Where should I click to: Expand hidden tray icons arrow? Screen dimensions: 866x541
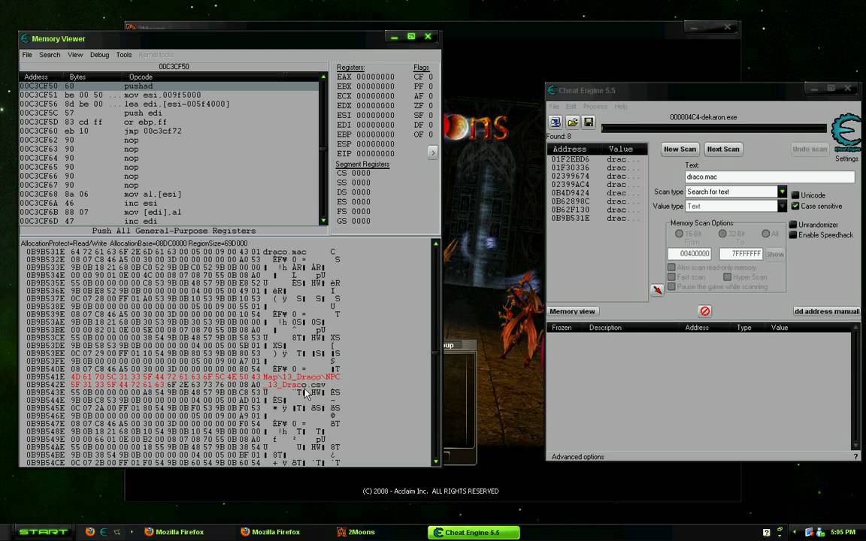coord(794,532)
